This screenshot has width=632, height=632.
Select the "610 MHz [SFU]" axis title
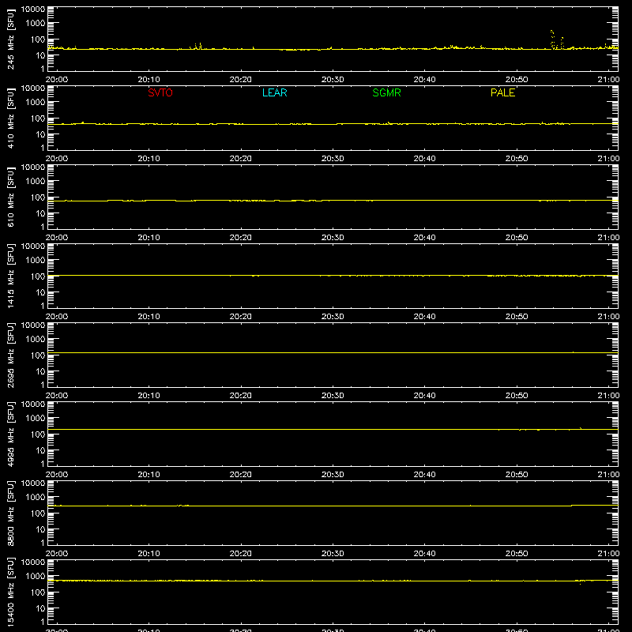[10, 197]
